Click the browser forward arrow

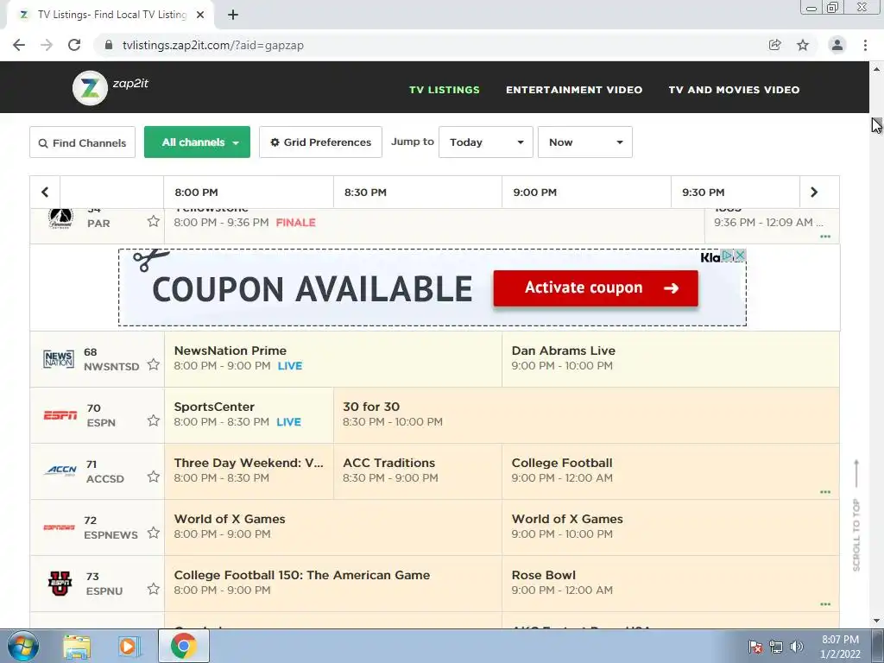[x=47, y=45]
